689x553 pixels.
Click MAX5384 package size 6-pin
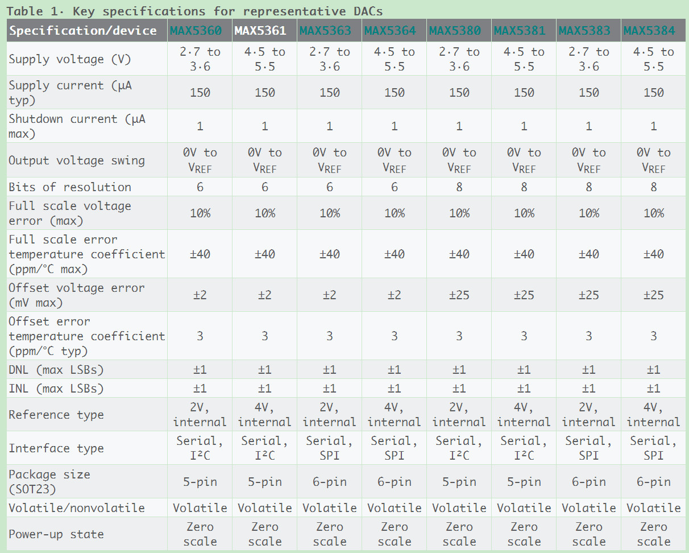[653, 482]
